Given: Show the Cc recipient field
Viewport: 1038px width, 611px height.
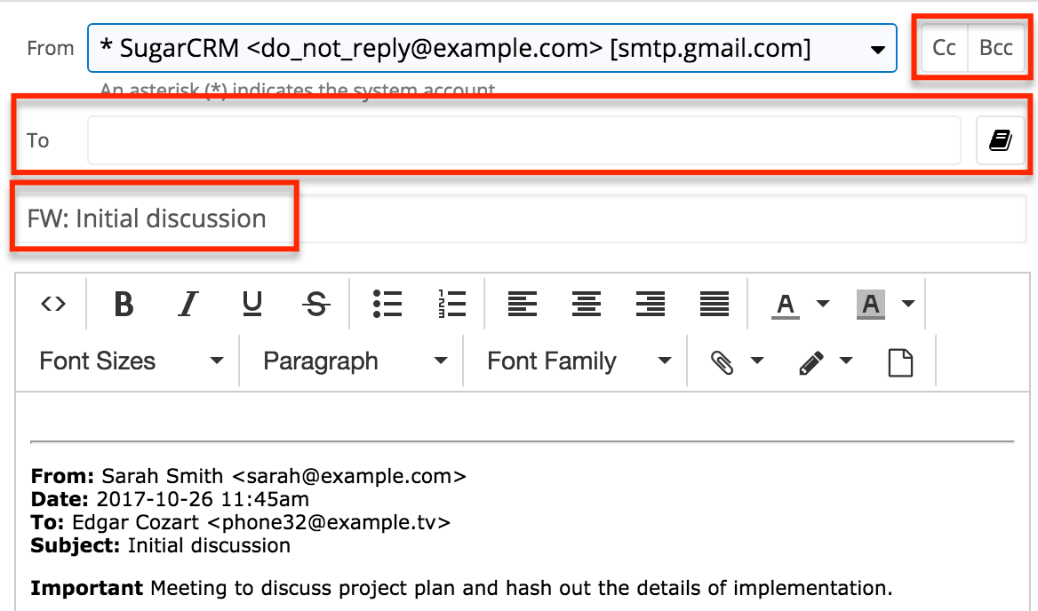Looking at the screenshot, I should [944, 48].
